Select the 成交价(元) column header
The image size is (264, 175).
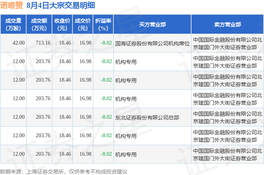[x=83, y=24]
